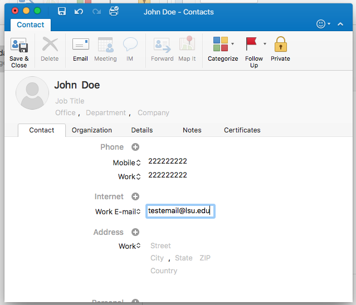The width and height of the screenshot is (356, 305).
Task: Switch to the Organization tab
Action: [x=92, y=130]
